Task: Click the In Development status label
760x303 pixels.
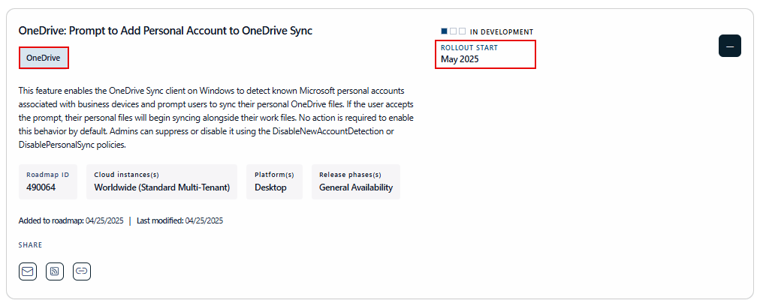Action: point(501,32)
